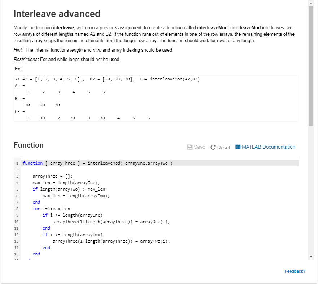318x284 pixels.
Task: Click the "end" keyword on line 15
Action: click(x=36, y=254)
